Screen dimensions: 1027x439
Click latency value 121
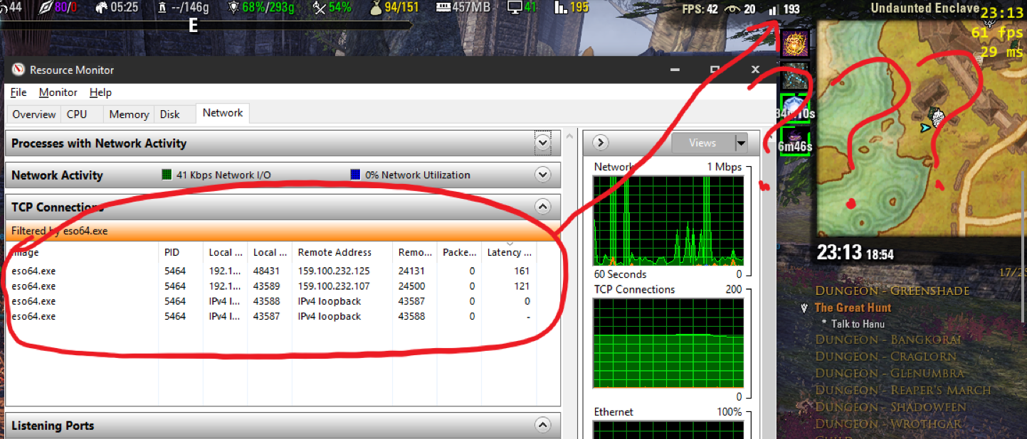tap(522, 286)
